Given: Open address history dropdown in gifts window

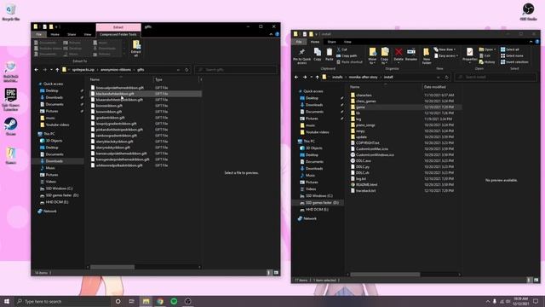Looking at the screenshot, I should coord(178,70).
